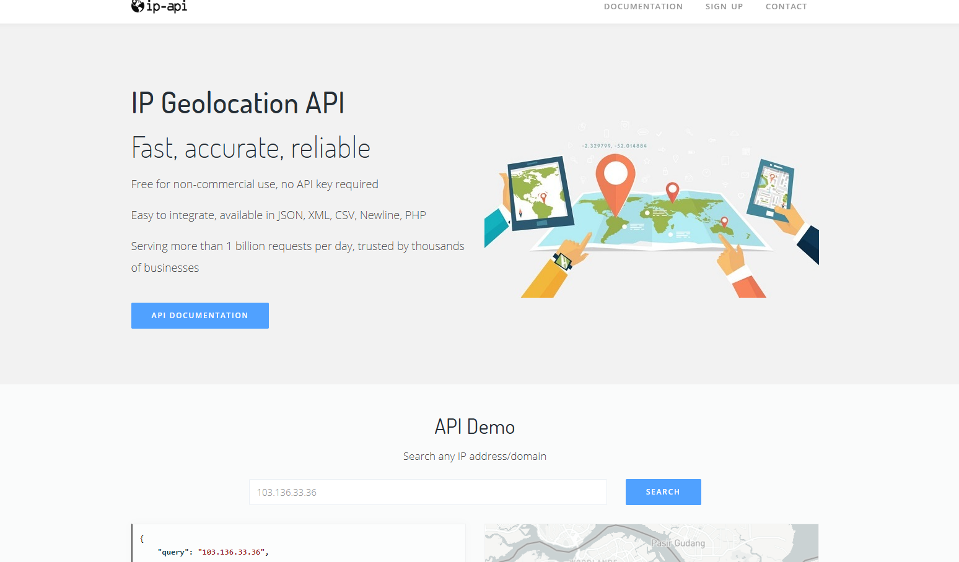Click the small red pin over Europe
This screenshot has height=562, width=959.
[x=672, y=191]
